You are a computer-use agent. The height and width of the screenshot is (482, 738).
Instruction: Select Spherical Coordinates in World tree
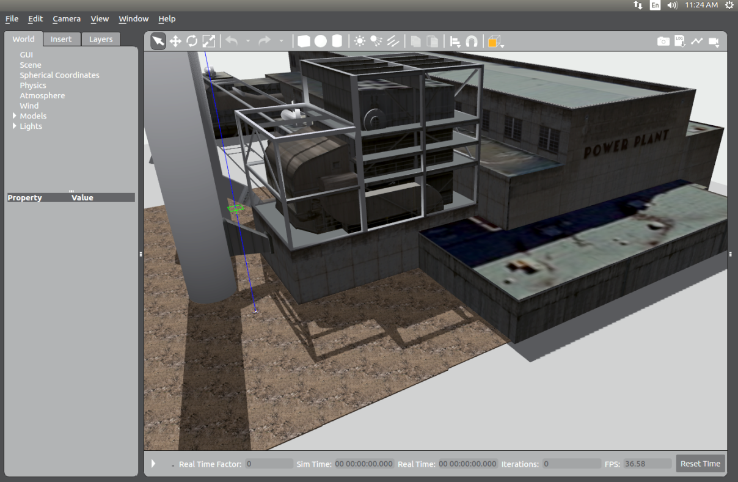[x=59, y=75]
